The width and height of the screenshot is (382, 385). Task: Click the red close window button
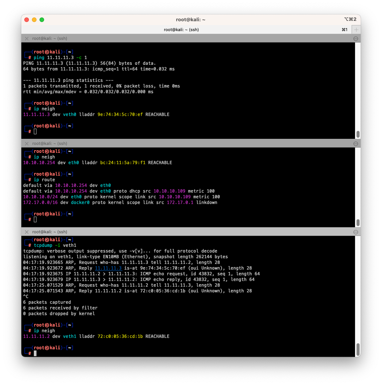coord(27,20)
